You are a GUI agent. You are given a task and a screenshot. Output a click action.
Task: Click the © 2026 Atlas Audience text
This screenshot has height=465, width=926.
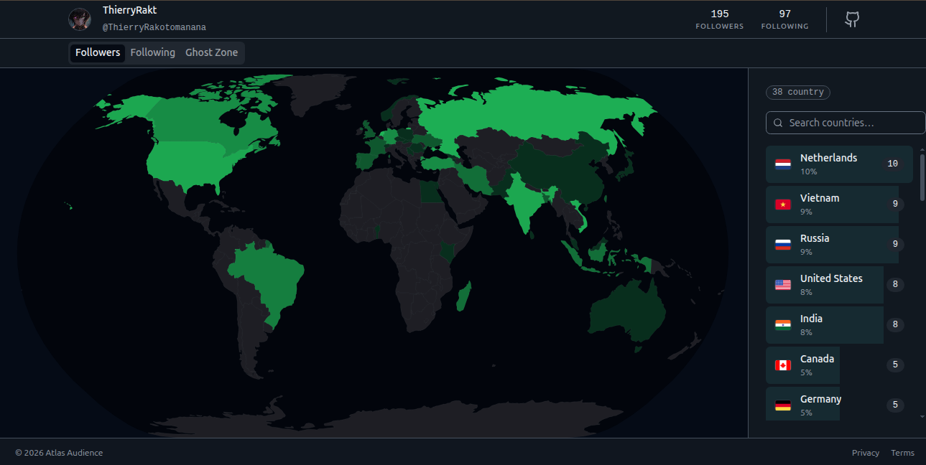click(x=59, y=453)
